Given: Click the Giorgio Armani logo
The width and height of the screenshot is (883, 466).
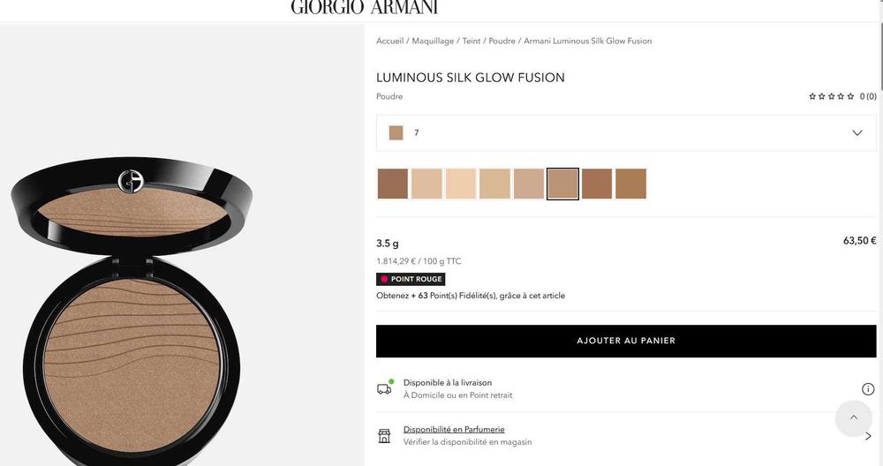Looking at the screenshot, I should point(365,7).
